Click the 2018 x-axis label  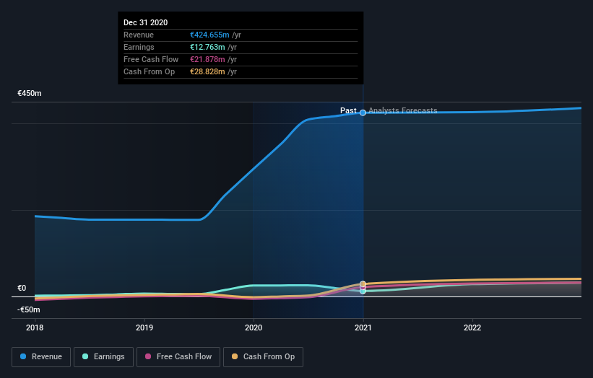point(35,328)
